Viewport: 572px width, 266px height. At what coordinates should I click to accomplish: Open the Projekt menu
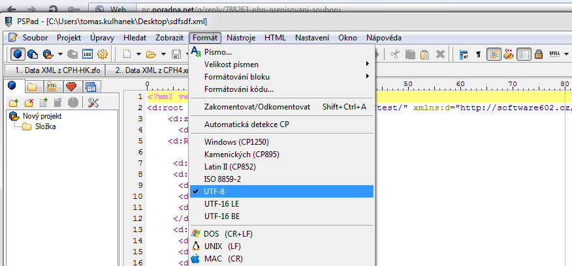click(69, 38)
